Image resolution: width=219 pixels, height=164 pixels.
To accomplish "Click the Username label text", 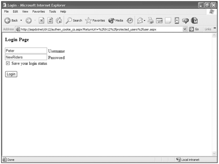I will [56, 51].
